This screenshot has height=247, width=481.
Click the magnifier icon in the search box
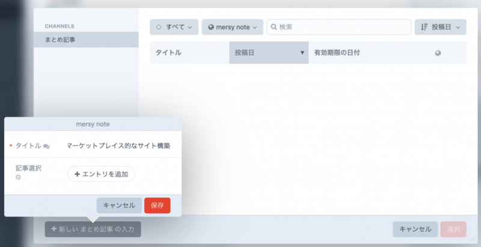click(274, 27)
